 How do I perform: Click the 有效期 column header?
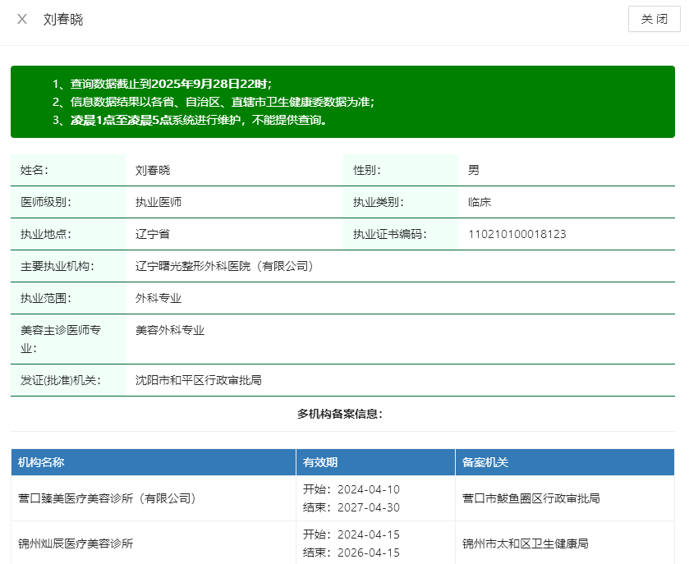pyautogui.click(x=320, y=462)
